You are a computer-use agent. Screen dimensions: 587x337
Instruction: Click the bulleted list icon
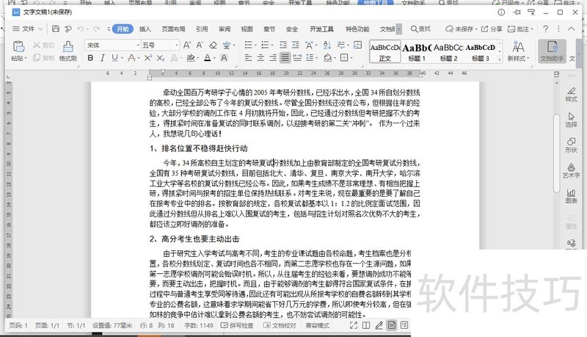click(x=248, y=46)
